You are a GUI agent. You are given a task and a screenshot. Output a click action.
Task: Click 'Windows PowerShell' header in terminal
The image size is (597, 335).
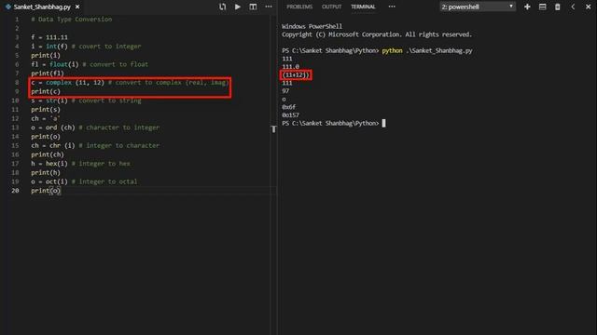[312, 26]
